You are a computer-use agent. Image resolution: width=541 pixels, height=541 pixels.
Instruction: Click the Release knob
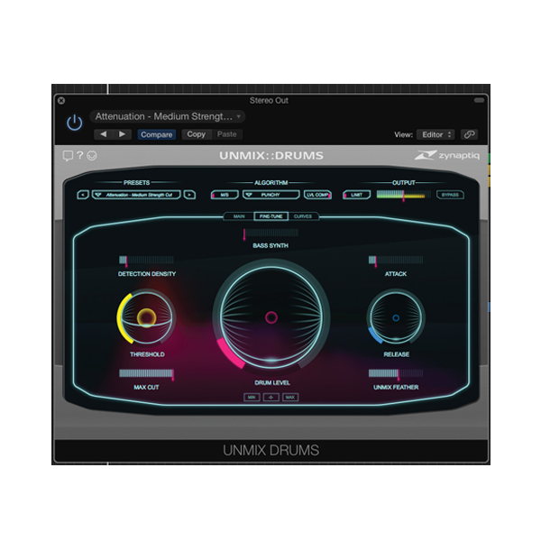(x=396, y=317)
